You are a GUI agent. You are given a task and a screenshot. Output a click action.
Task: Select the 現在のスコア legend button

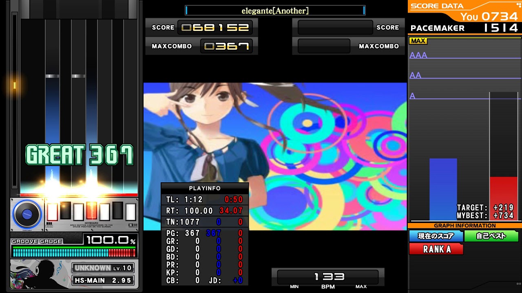click(x=436, y=236)
